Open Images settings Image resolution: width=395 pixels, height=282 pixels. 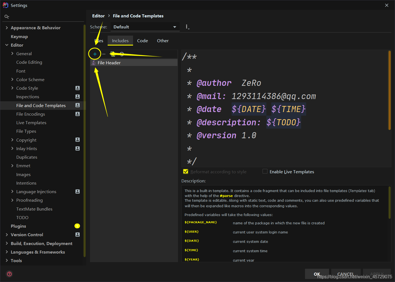click(23, 174)
